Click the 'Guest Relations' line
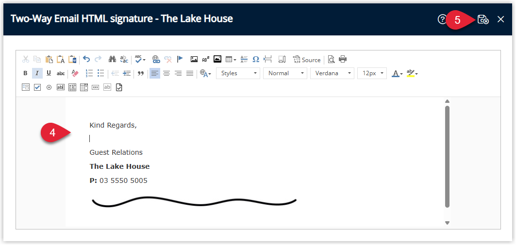The height and width of the screenshot is (245, 516). (x=116, y=152)
